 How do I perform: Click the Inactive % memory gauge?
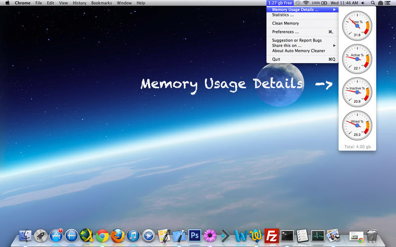pos(357,92)
